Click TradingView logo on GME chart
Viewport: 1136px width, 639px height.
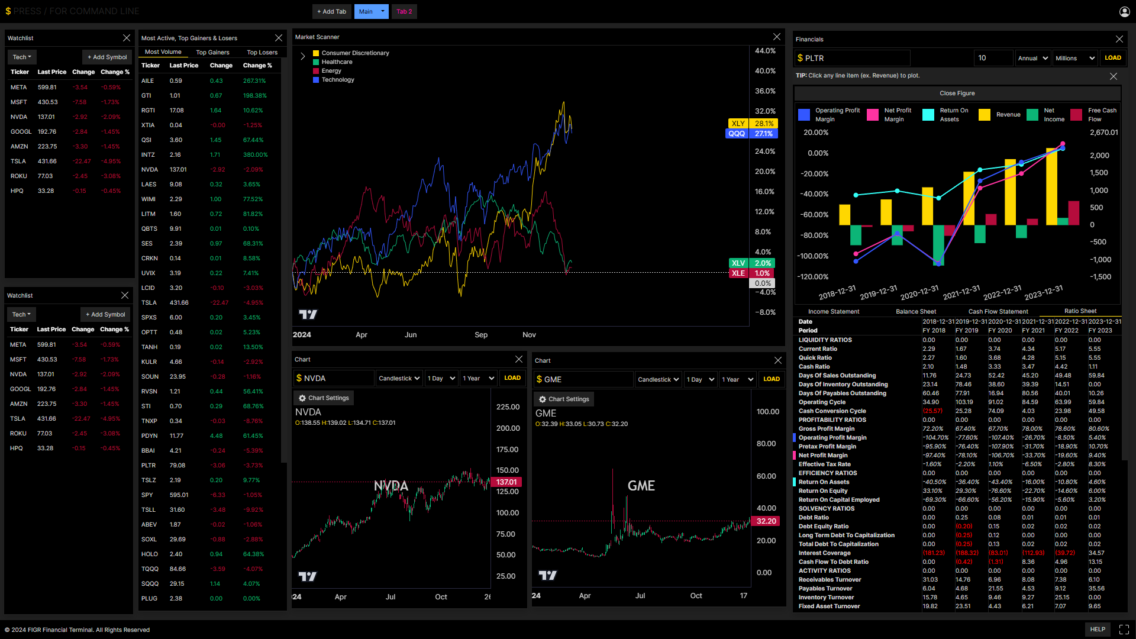click(x=547, y=575)
